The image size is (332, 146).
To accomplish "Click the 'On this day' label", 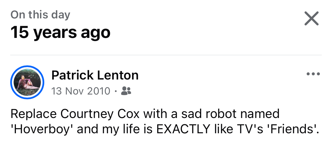I will tap(40, 15).
